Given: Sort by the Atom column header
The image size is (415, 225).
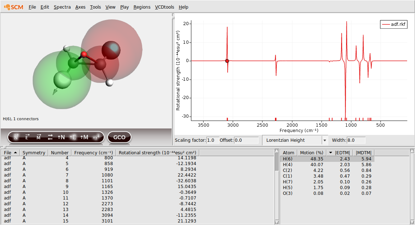Looking at the screenshot, I should [289, 153].
